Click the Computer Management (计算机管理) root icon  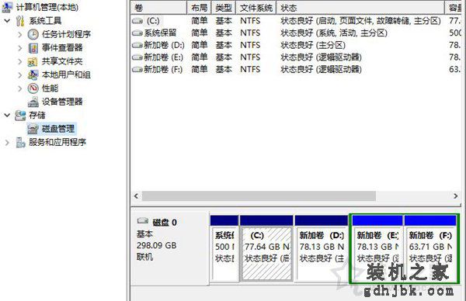click(8, 7)
